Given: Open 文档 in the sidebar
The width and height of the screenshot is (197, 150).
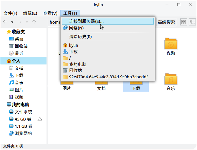Looking at the screenshot, I should (16, 68).
